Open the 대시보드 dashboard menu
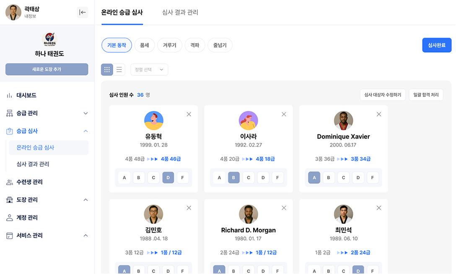The image size is (456, 274). 26,96
